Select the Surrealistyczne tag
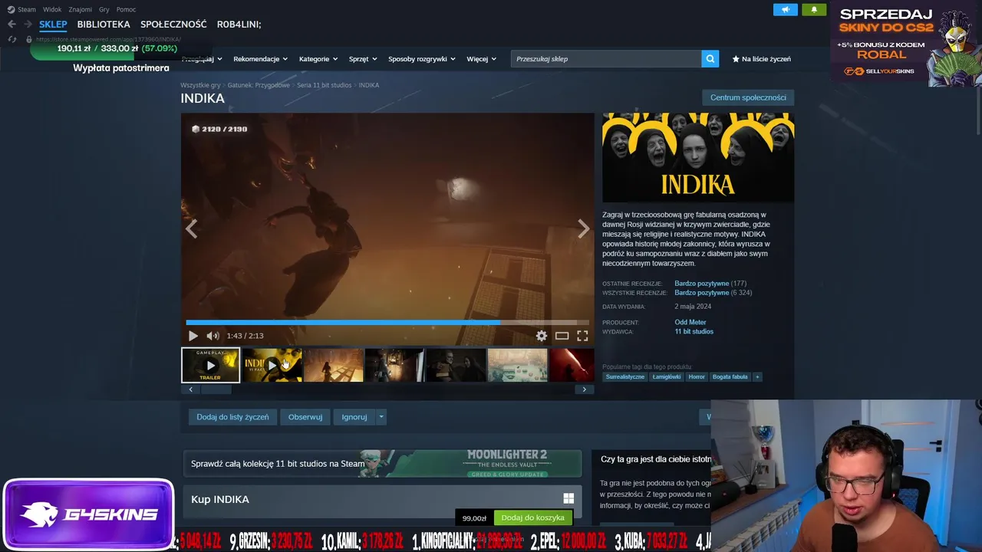Viewport: 982px width, 552px height. (625, 377)
